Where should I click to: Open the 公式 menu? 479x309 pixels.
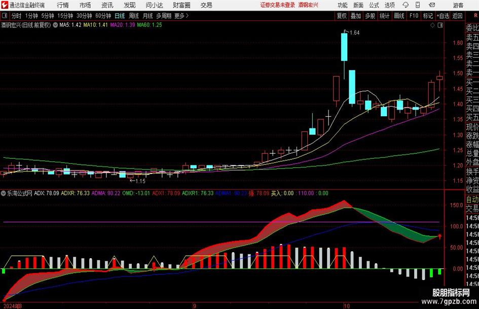374,5
